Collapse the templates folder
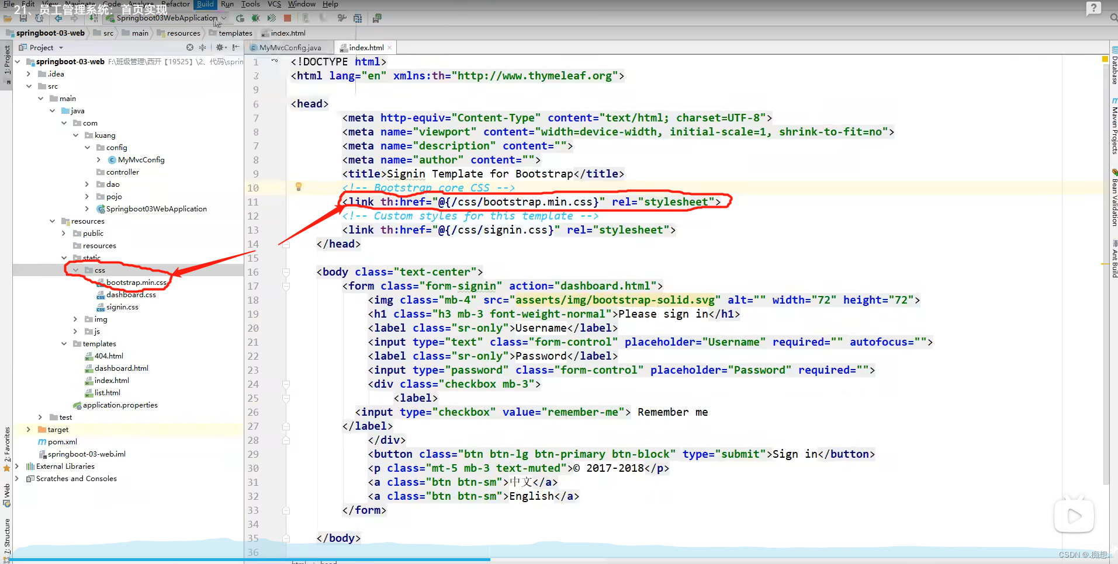This screenshot has width=1118, height=564. 64,343
